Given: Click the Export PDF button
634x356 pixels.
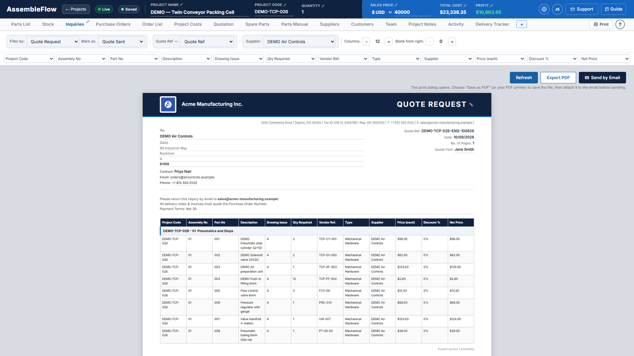Looking at the screenshot, I should pos(558,78).
